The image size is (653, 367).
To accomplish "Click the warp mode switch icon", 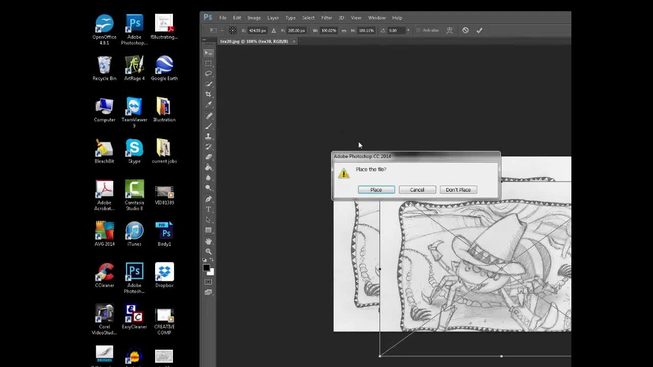I will click(x=449, y=30).
